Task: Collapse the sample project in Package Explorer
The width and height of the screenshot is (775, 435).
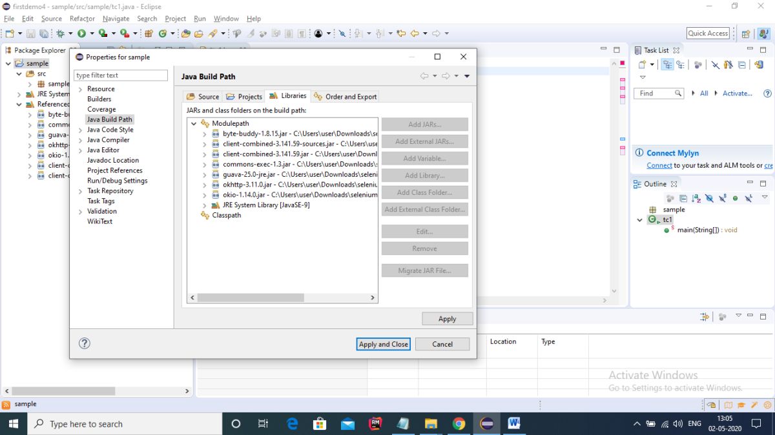Action: tap(8, 63)
